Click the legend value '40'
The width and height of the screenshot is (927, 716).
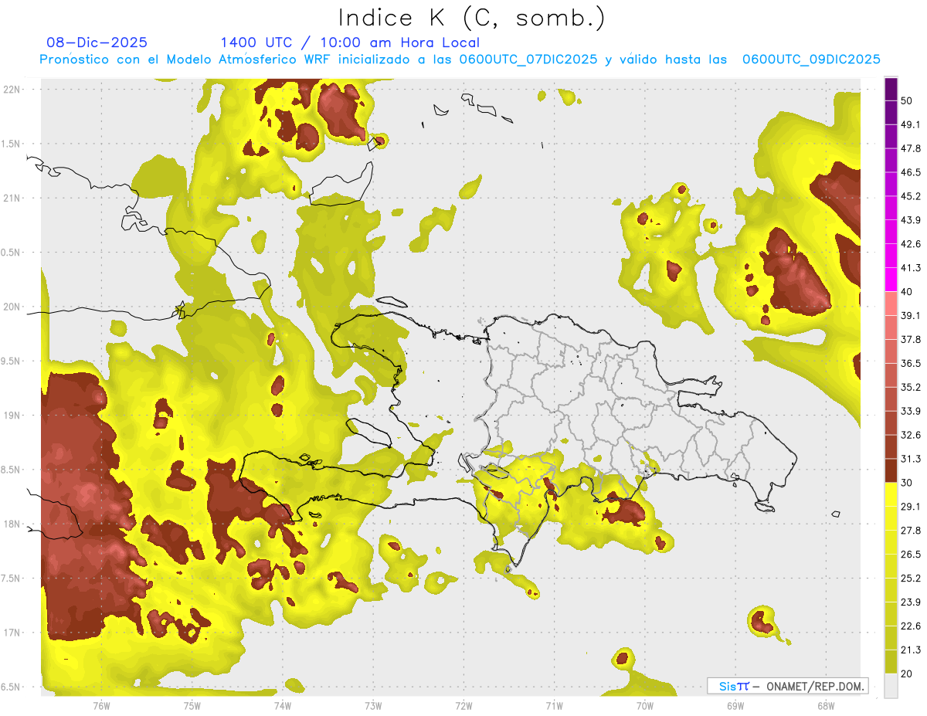906,292
